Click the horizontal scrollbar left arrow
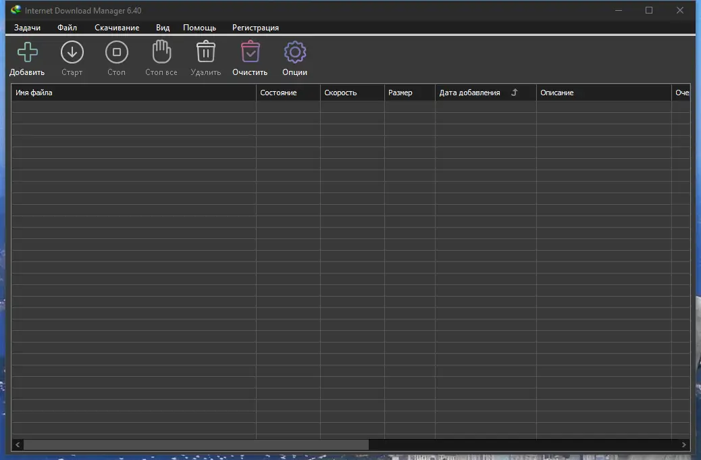 (18, 444)
